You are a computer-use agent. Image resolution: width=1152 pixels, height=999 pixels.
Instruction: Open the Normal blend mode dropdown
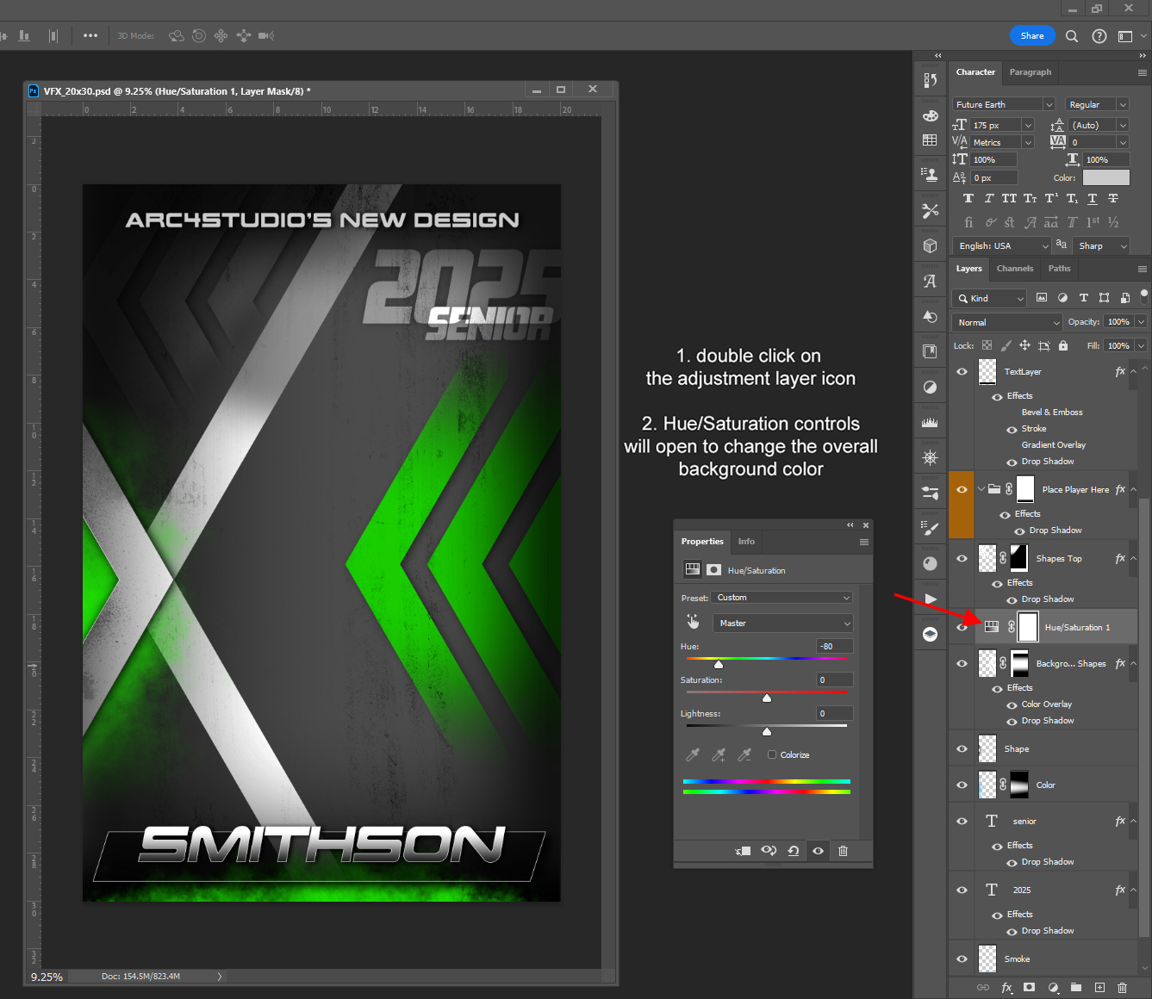tap(1006, 321)
